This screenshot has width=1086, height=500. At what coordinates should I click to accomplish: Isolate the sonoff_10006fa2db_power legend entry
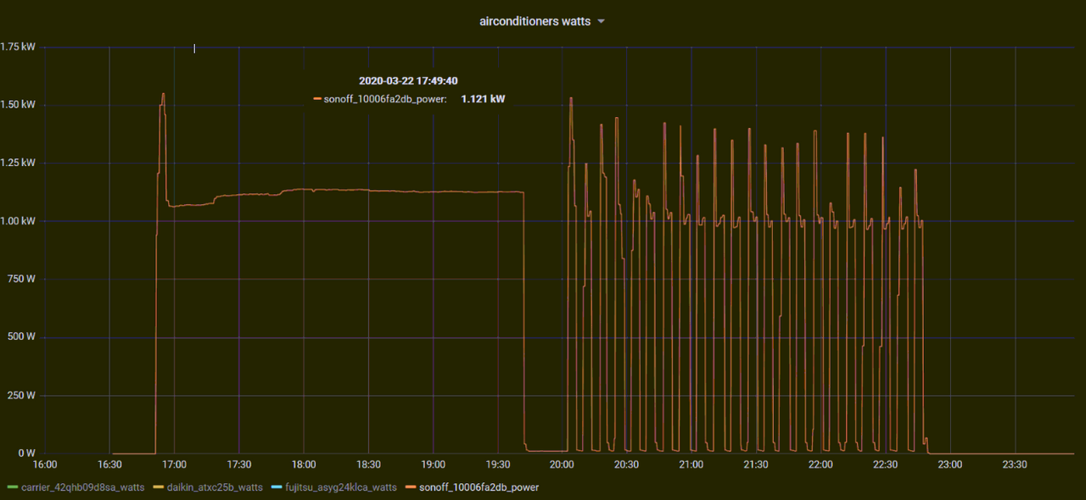pos(479,487)
